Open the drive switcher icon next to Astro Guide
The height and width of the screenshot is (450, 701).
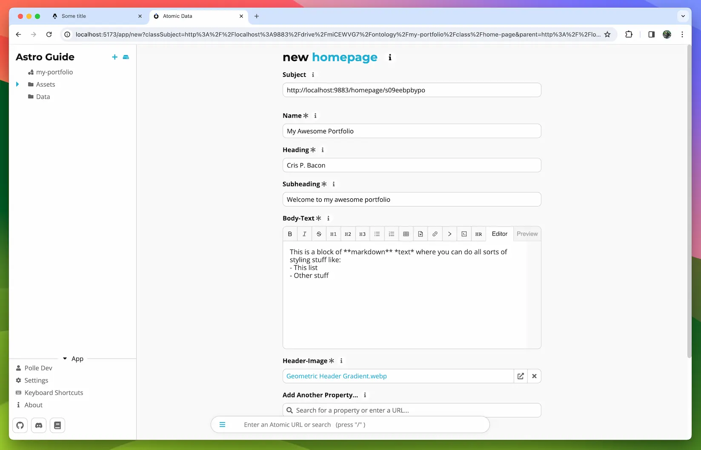(126, 57)
